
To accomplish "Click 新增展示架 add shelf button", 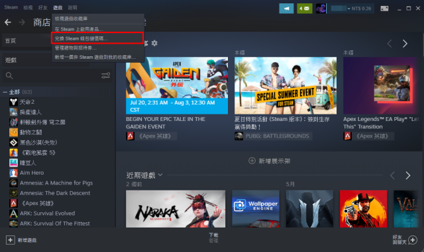I will (270, 161).
